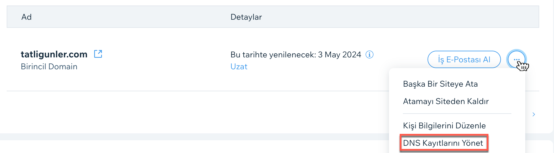Click the separator line inside the dropdown menu
The height and width of the screenshot is (153, 554).
tap(457, 114)
